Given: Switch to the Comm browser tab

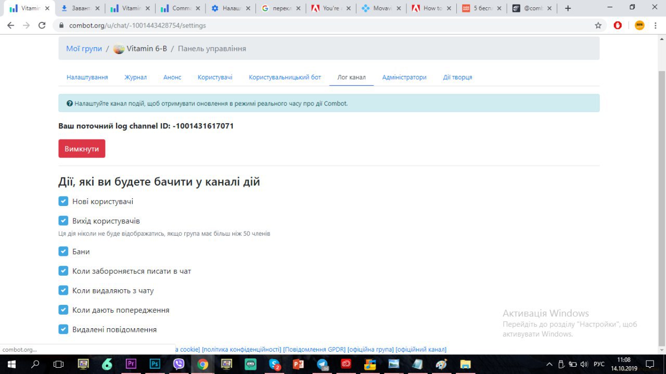Looking at the screenshot, I should point(180,8).
